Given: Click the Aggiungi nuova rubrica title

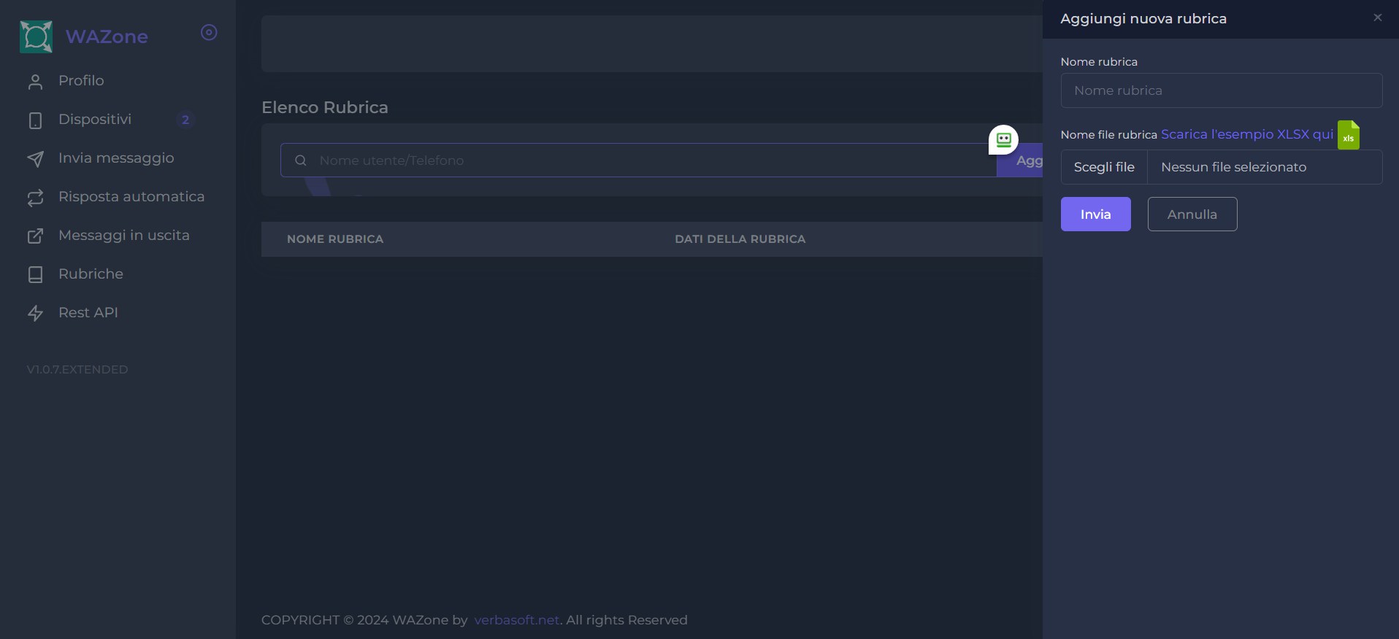Looking at the screenshot, I should (1143, 19).
